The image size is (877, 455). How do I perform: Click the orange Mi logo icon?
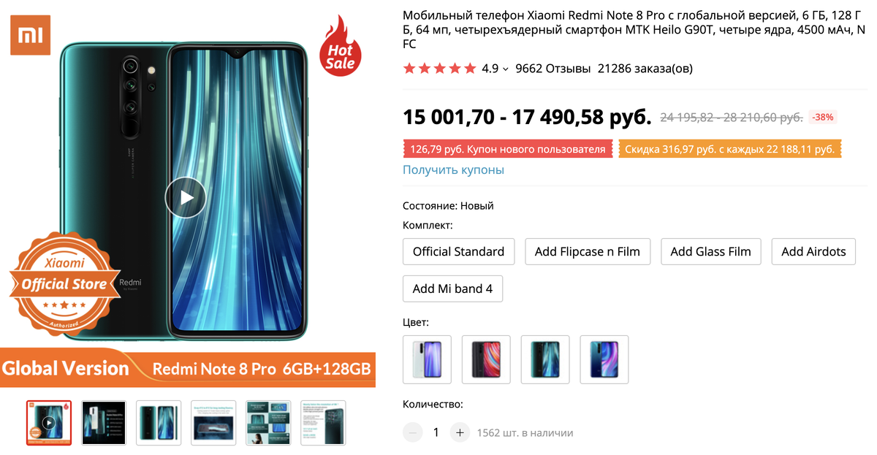click(x=30, y=35)
